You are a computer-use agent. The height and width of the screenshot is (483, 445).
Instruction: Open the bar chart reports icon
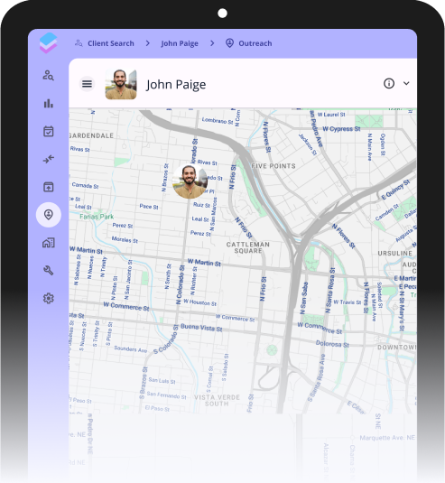tap(49, 103)
